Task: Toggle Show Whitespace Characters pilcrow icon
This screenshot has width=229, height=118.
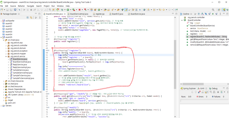Action: pyautogui.click(x=140, y=10)
